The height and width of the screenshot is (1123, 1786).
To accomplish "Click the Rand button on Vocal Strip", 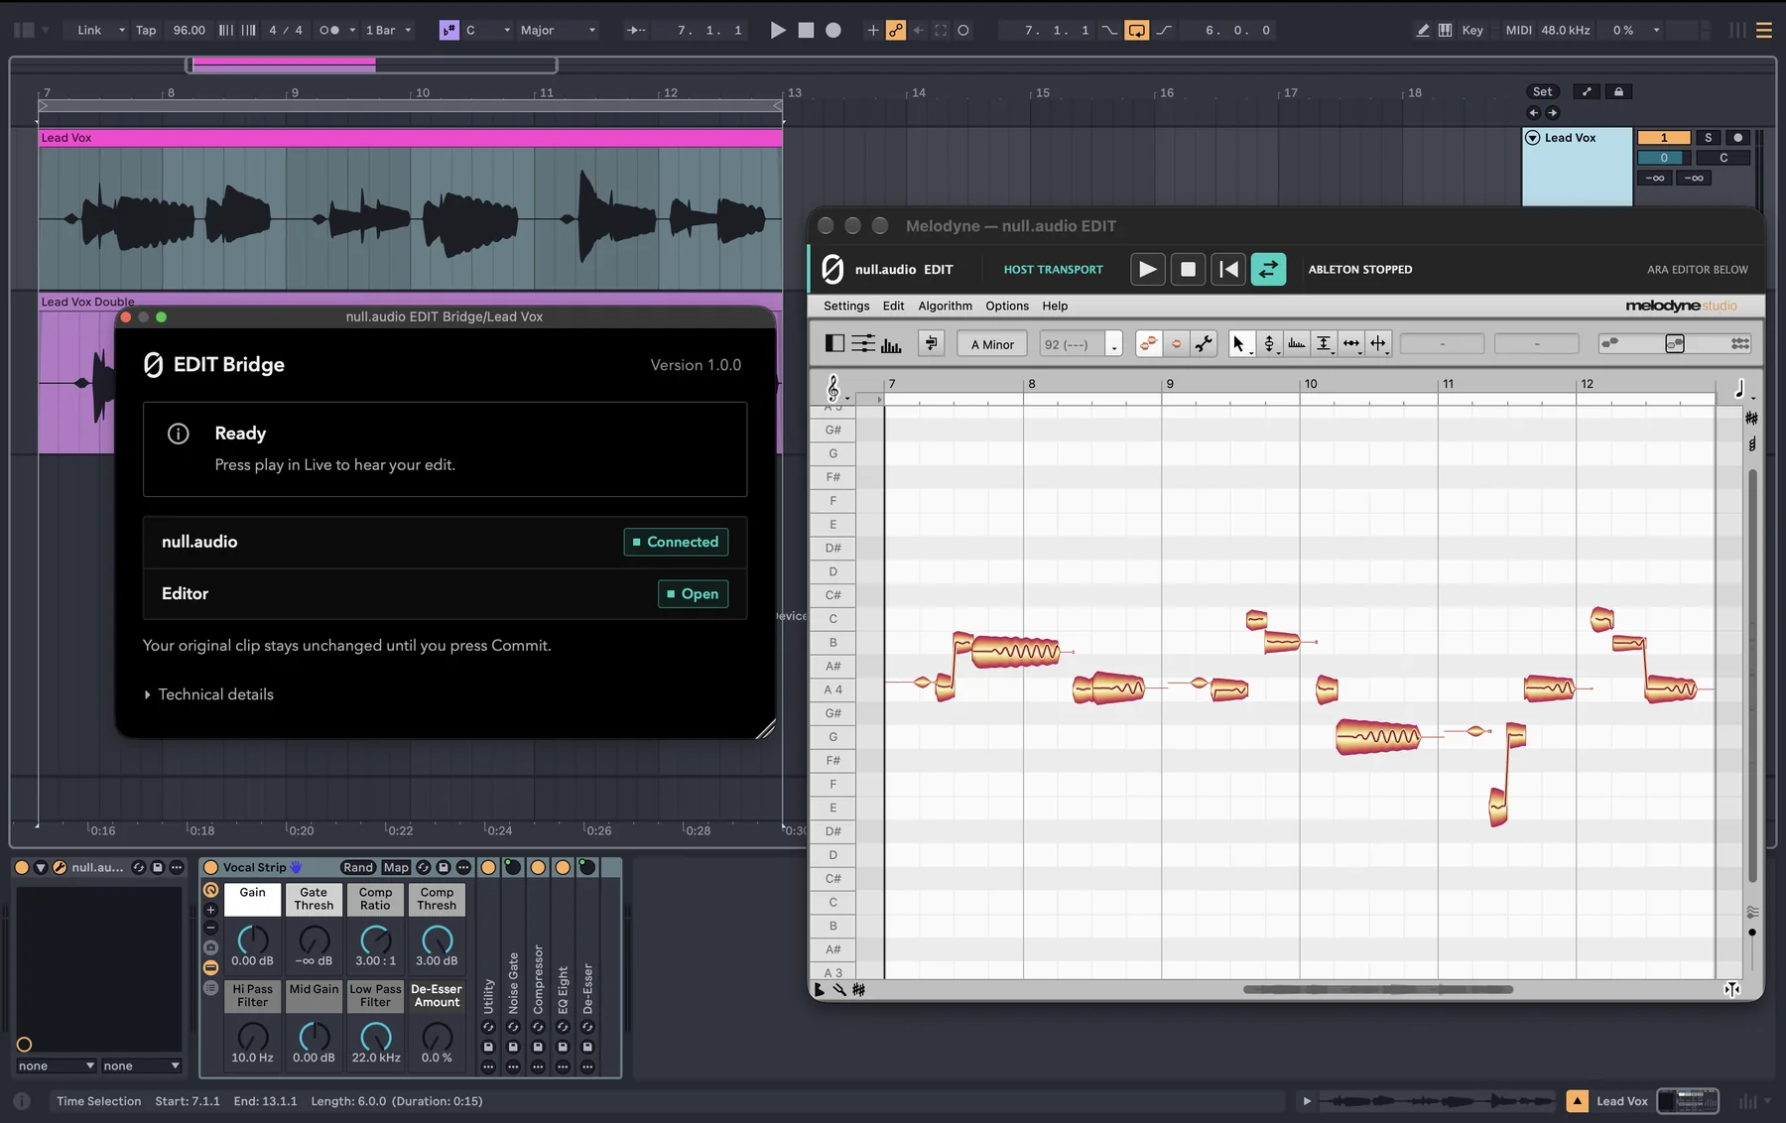I will (358, 867).
